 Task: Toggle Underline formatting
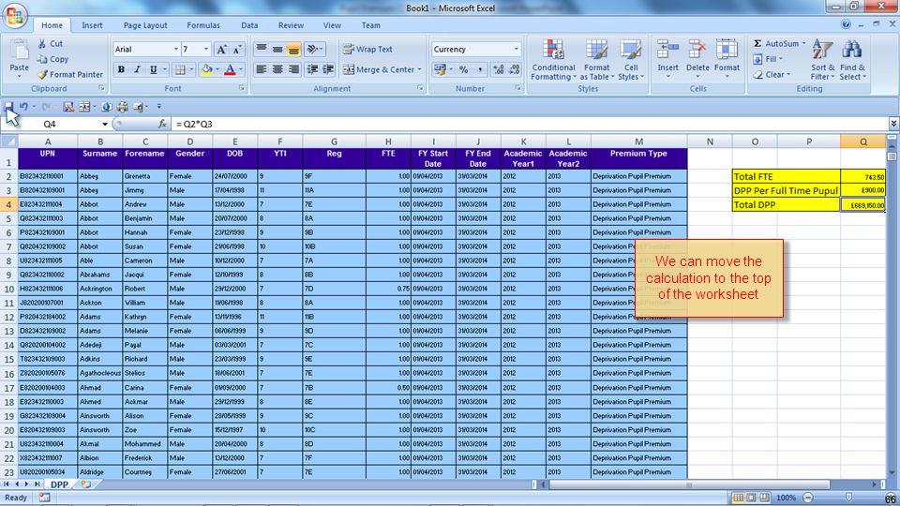tap(153, 69)
